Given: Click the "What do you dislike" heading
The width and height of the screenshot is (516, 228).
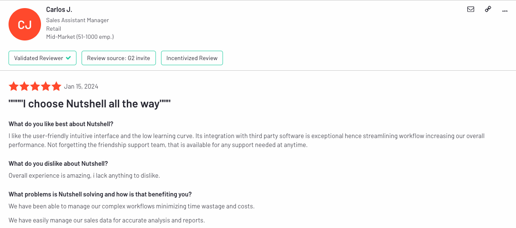Looking at the screenshot, I should tap(58, 164).
